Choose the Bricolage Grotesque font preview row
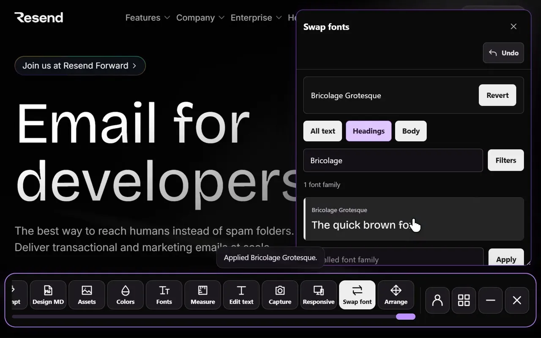The height and width of the screenshot is (338, 541). point(414,219)
